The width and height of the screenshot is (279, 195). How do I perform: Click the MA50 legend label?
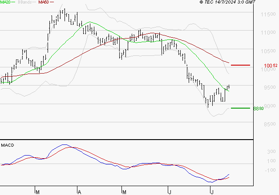pos(44,2)
